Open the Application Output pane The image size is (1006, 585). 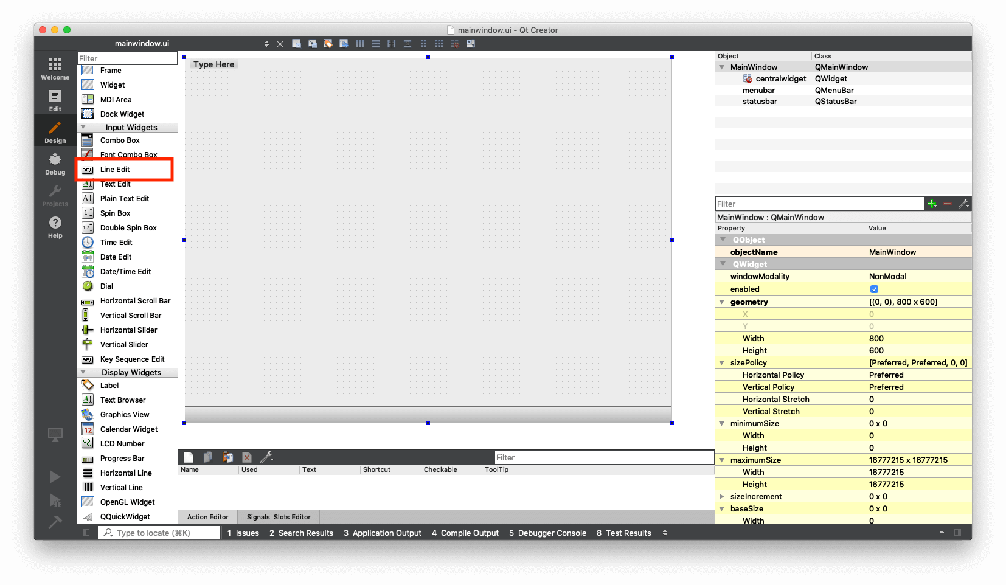[x=382, y=533]
